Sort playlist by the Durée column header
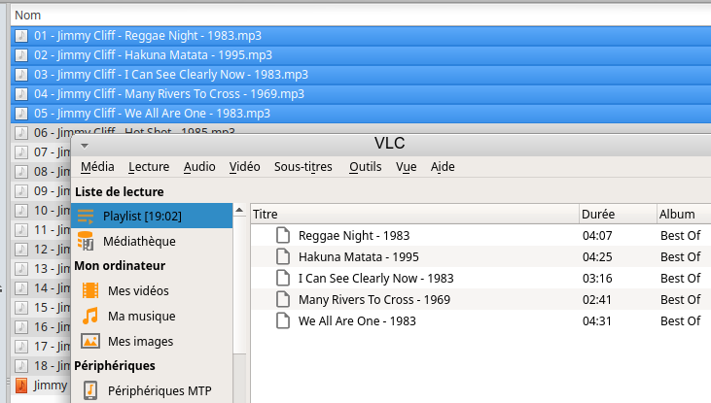This screenshot has height=403, width=711. point(618,215)
